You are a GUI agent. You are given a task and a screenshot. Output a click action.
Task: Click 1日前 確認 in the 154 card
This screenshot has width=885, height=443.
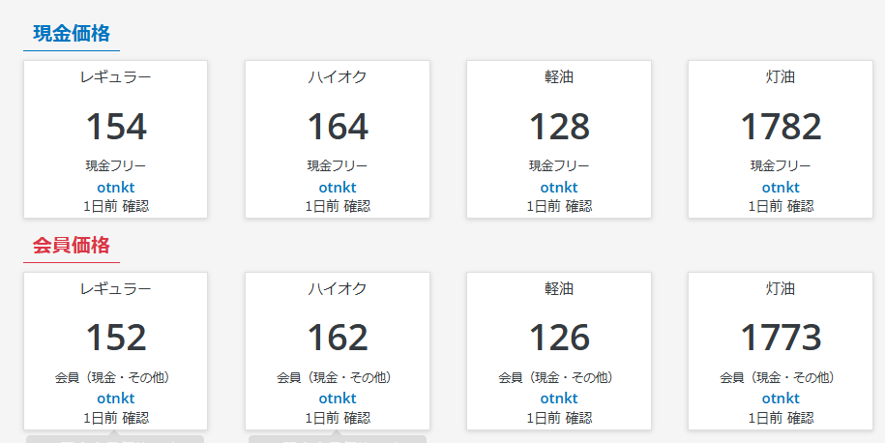115,206
